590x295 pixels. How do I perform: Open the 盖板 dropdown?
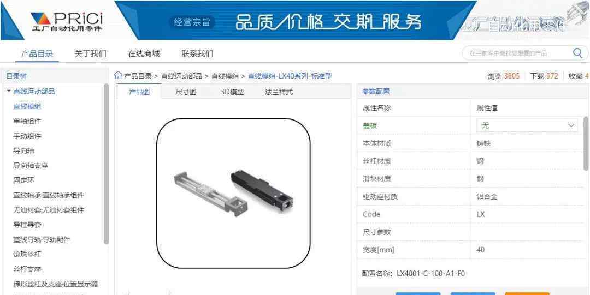click(x=527, y=125)
